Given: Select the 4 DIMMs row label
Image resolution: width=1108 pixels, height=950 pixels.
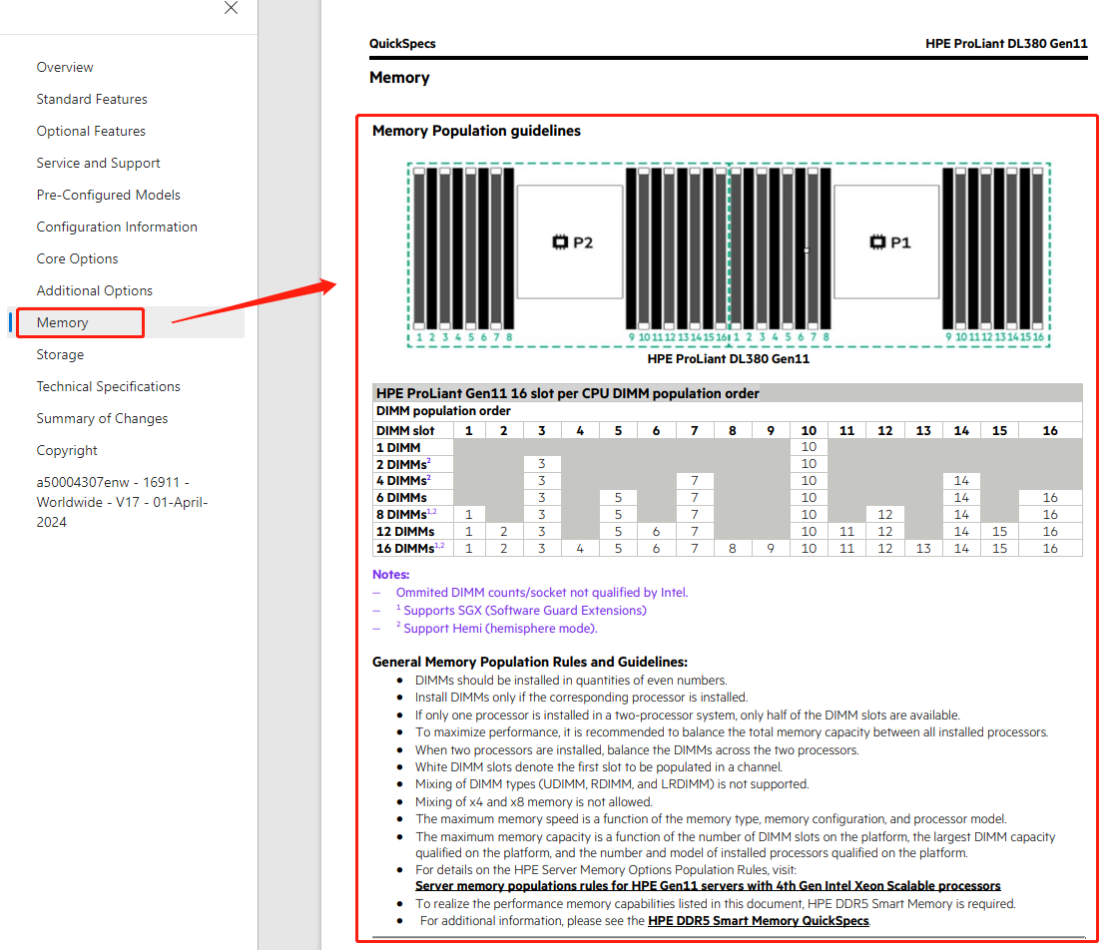Looking at the screenshot, I should [x=403, y=481].
